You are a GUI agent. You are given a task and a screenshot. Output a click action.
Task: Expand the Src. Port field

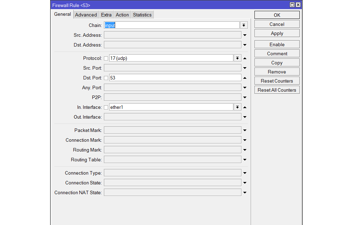(x=245, y=68)
